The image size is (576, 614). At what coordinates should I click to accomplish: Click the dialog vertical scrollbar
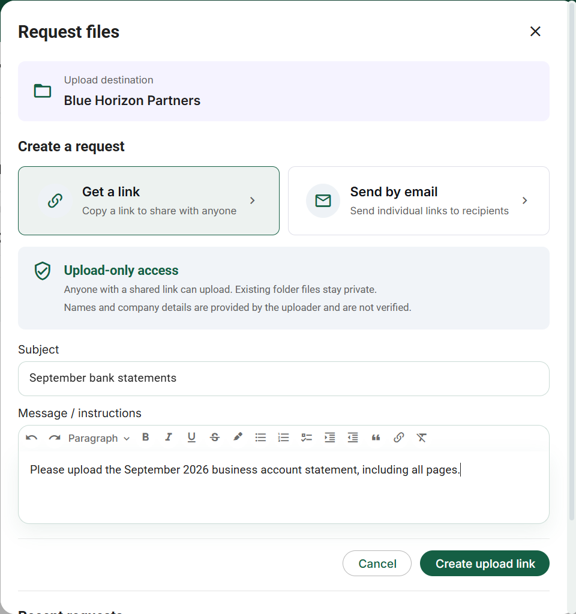(x=571, y=262)
